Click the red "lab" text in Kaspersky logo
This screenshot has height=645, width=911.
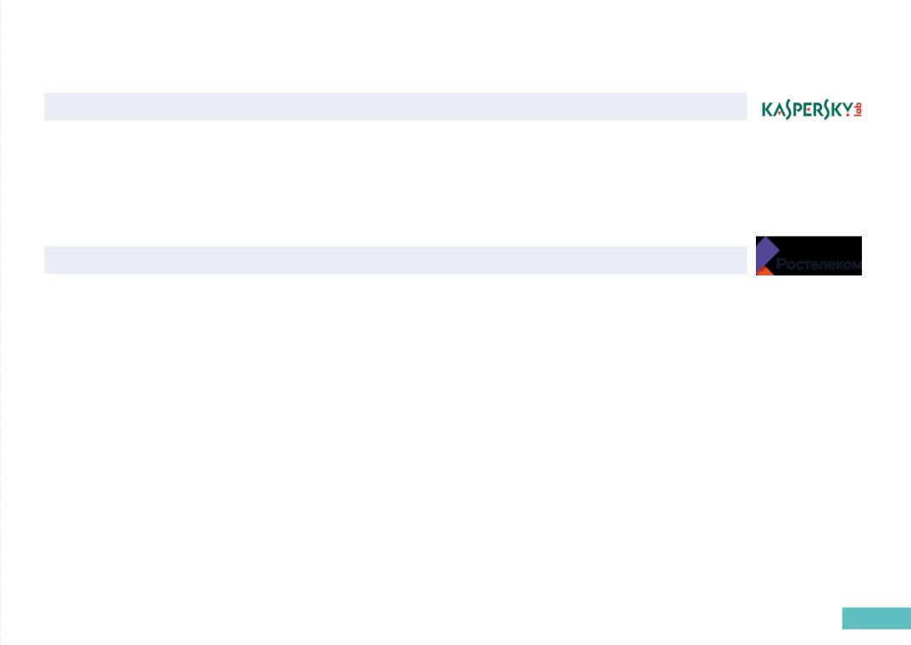click(x=858, y=109)
